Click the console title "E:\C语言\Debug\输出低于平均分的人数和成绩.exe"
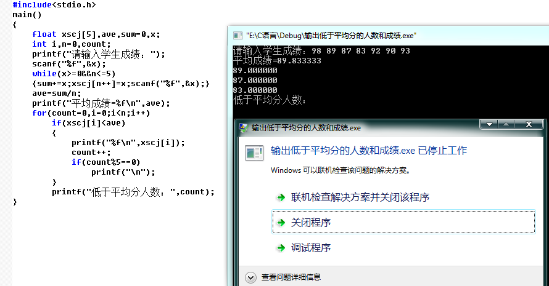 pos(331,36)
